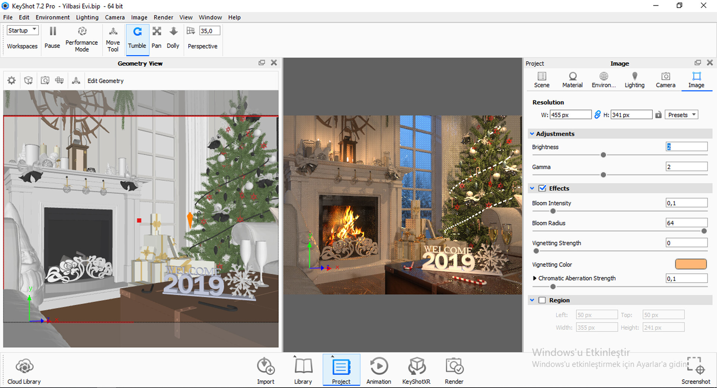Collapse the Effects section
This screenshot has height=388, width=717.
click(x=532, y=188)
